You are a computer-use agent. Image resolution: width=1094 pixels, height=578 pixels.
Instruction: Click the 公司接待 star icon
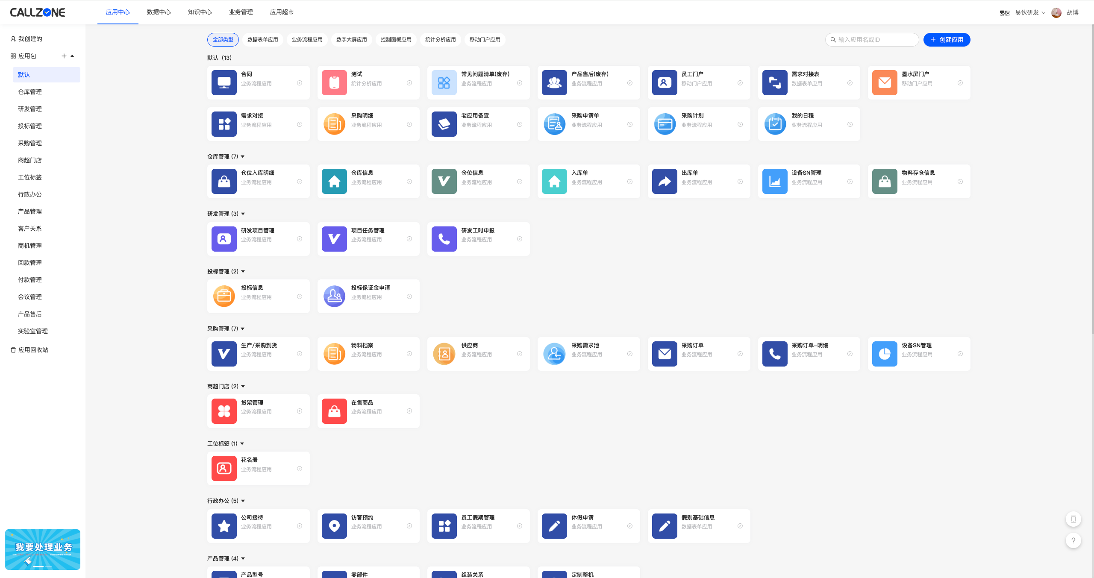click(x=224, y=526)
